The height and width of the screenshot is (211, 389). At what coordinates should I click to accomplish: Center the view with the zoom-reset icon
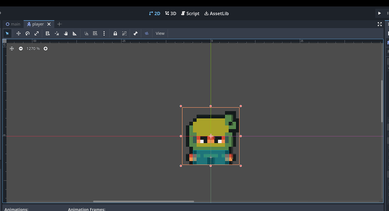point(12,49)
